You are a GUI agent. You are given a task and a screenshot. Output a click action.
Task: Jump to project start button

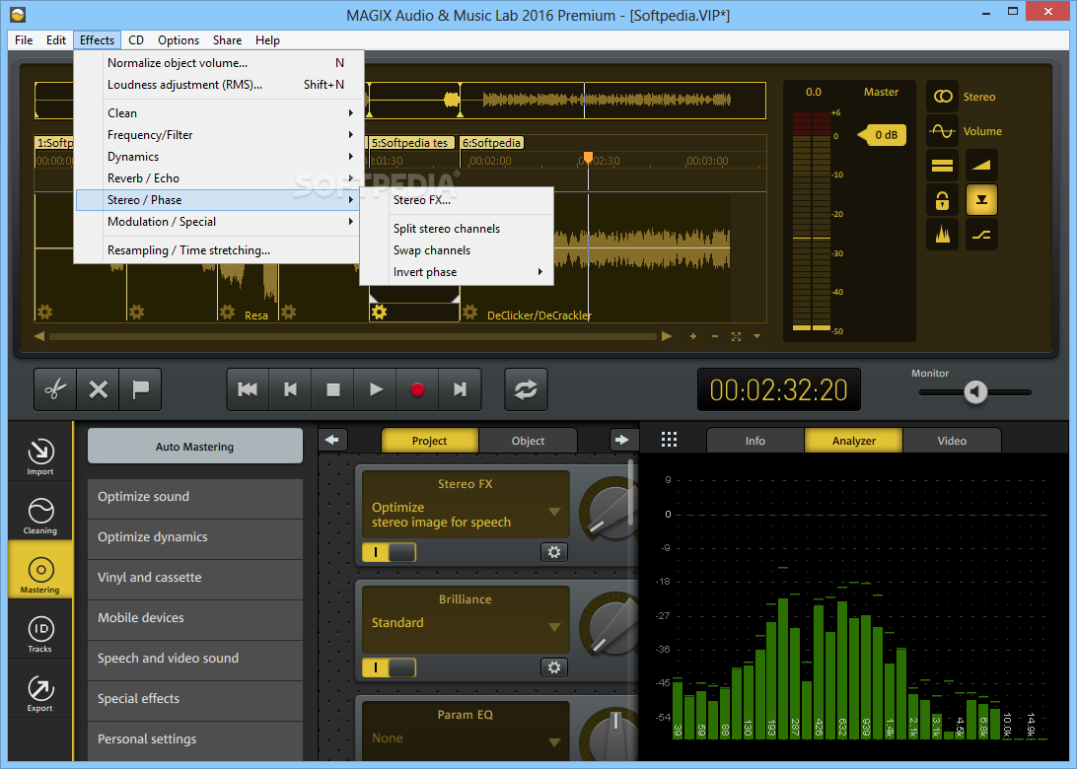[x=248, y=389]
